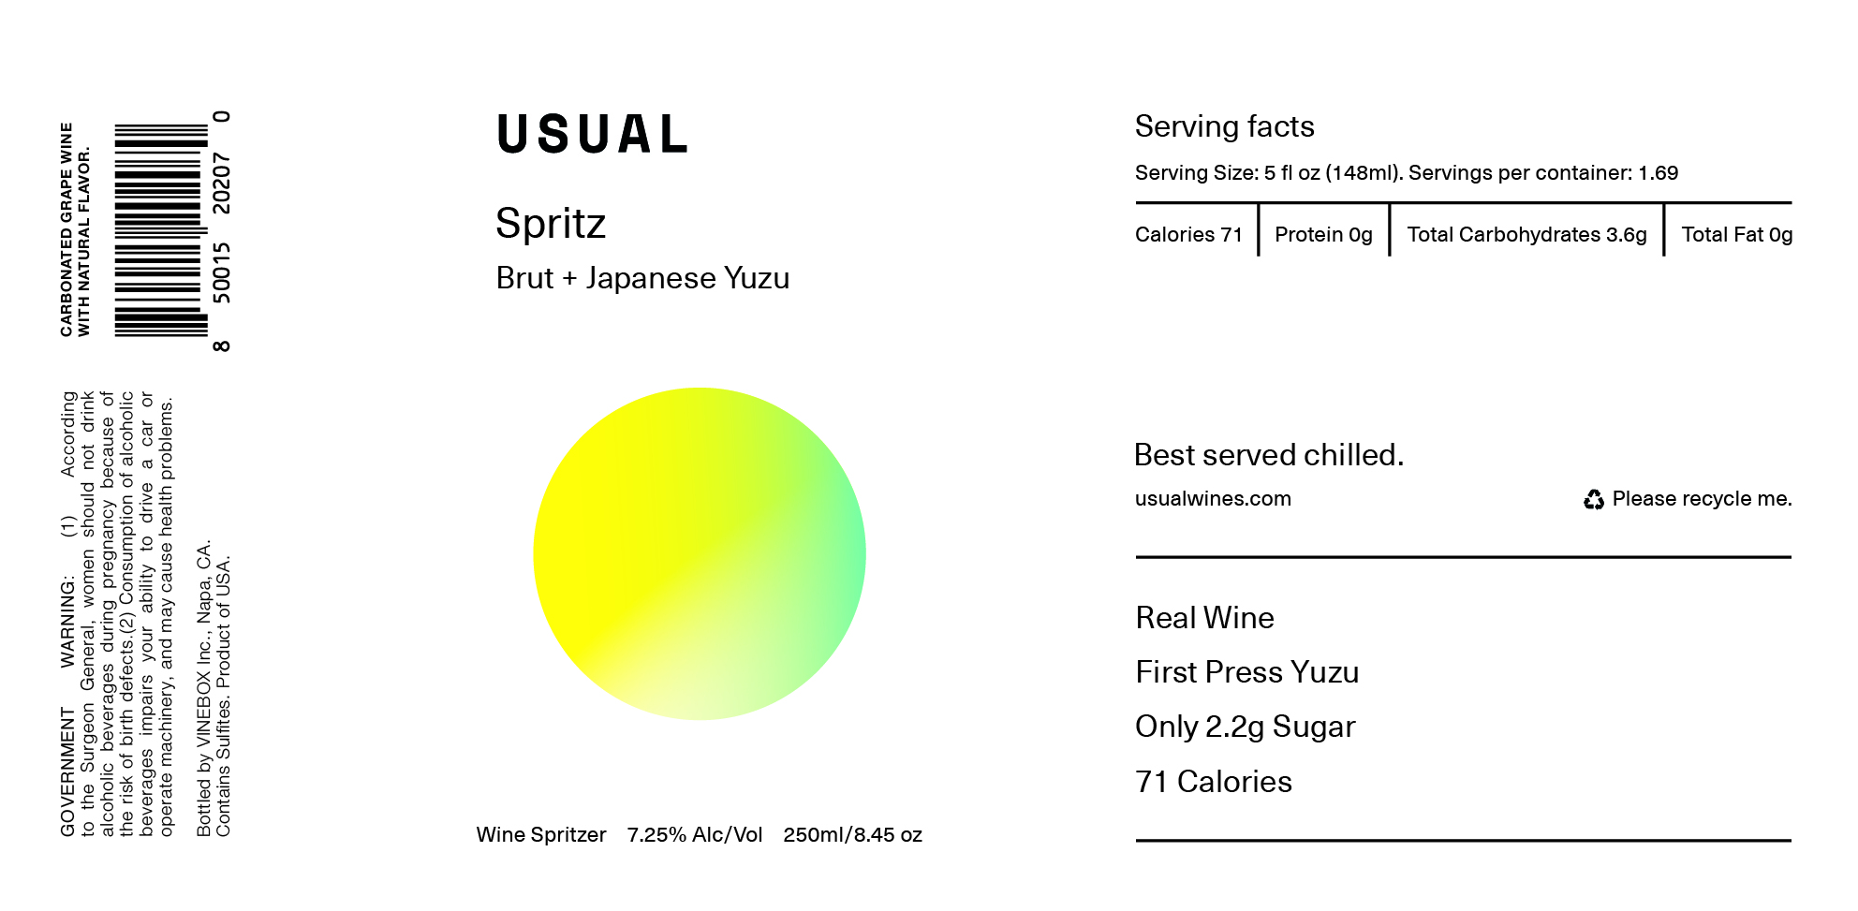Click the Government Warning paragraph
Screen dimensions: 1858x911
pyautogui.click(x=117, y=613)
